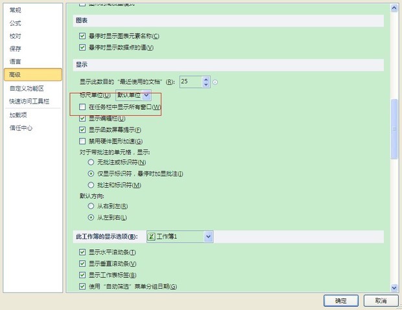The height and width of the screenshot is (310, 402).
Task: Click scrollbar down arrow
Action: pyautogui.click(x=394, y=288)
